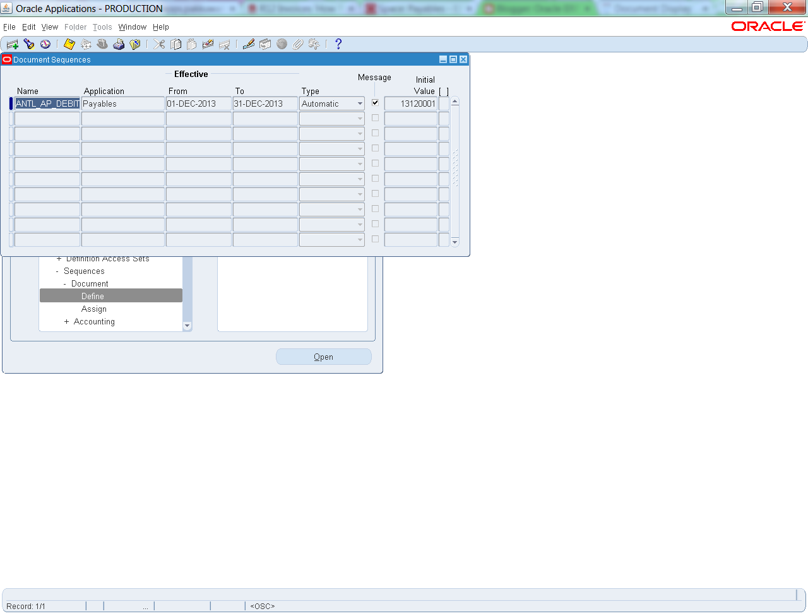Click the Open button in Navigator
808x616 pixels.
coord(324,357)
